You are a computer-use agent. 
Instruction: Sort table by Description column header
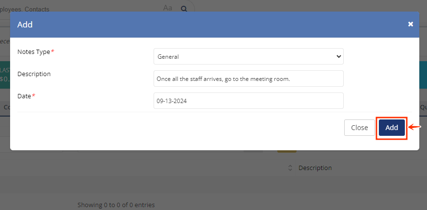click(x=315, y=168)
